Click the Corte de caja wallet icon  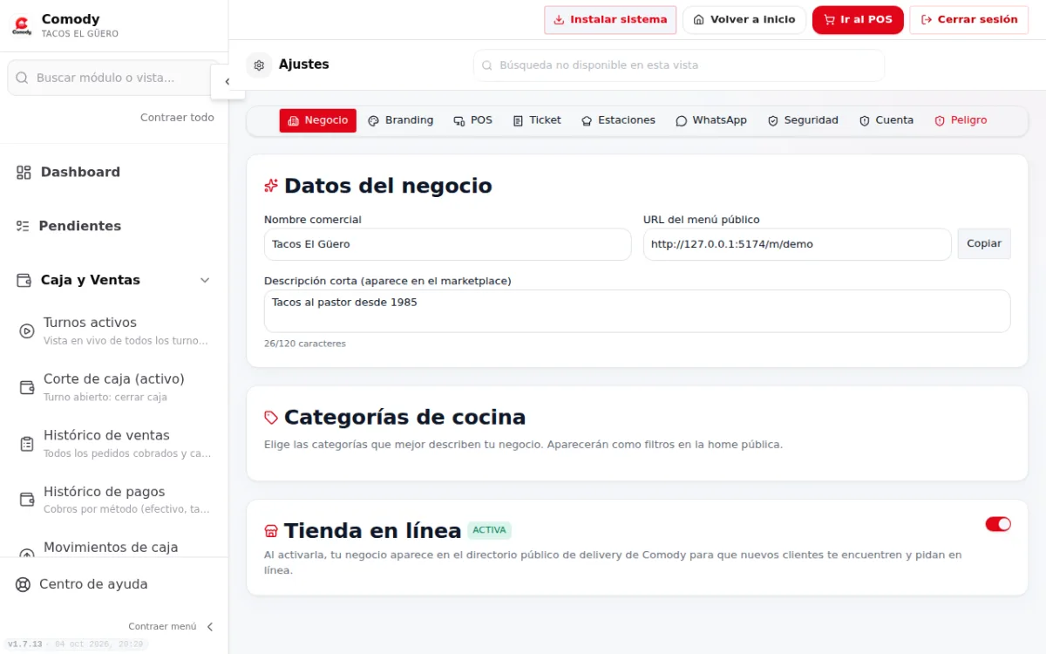[x=27, y=387]
